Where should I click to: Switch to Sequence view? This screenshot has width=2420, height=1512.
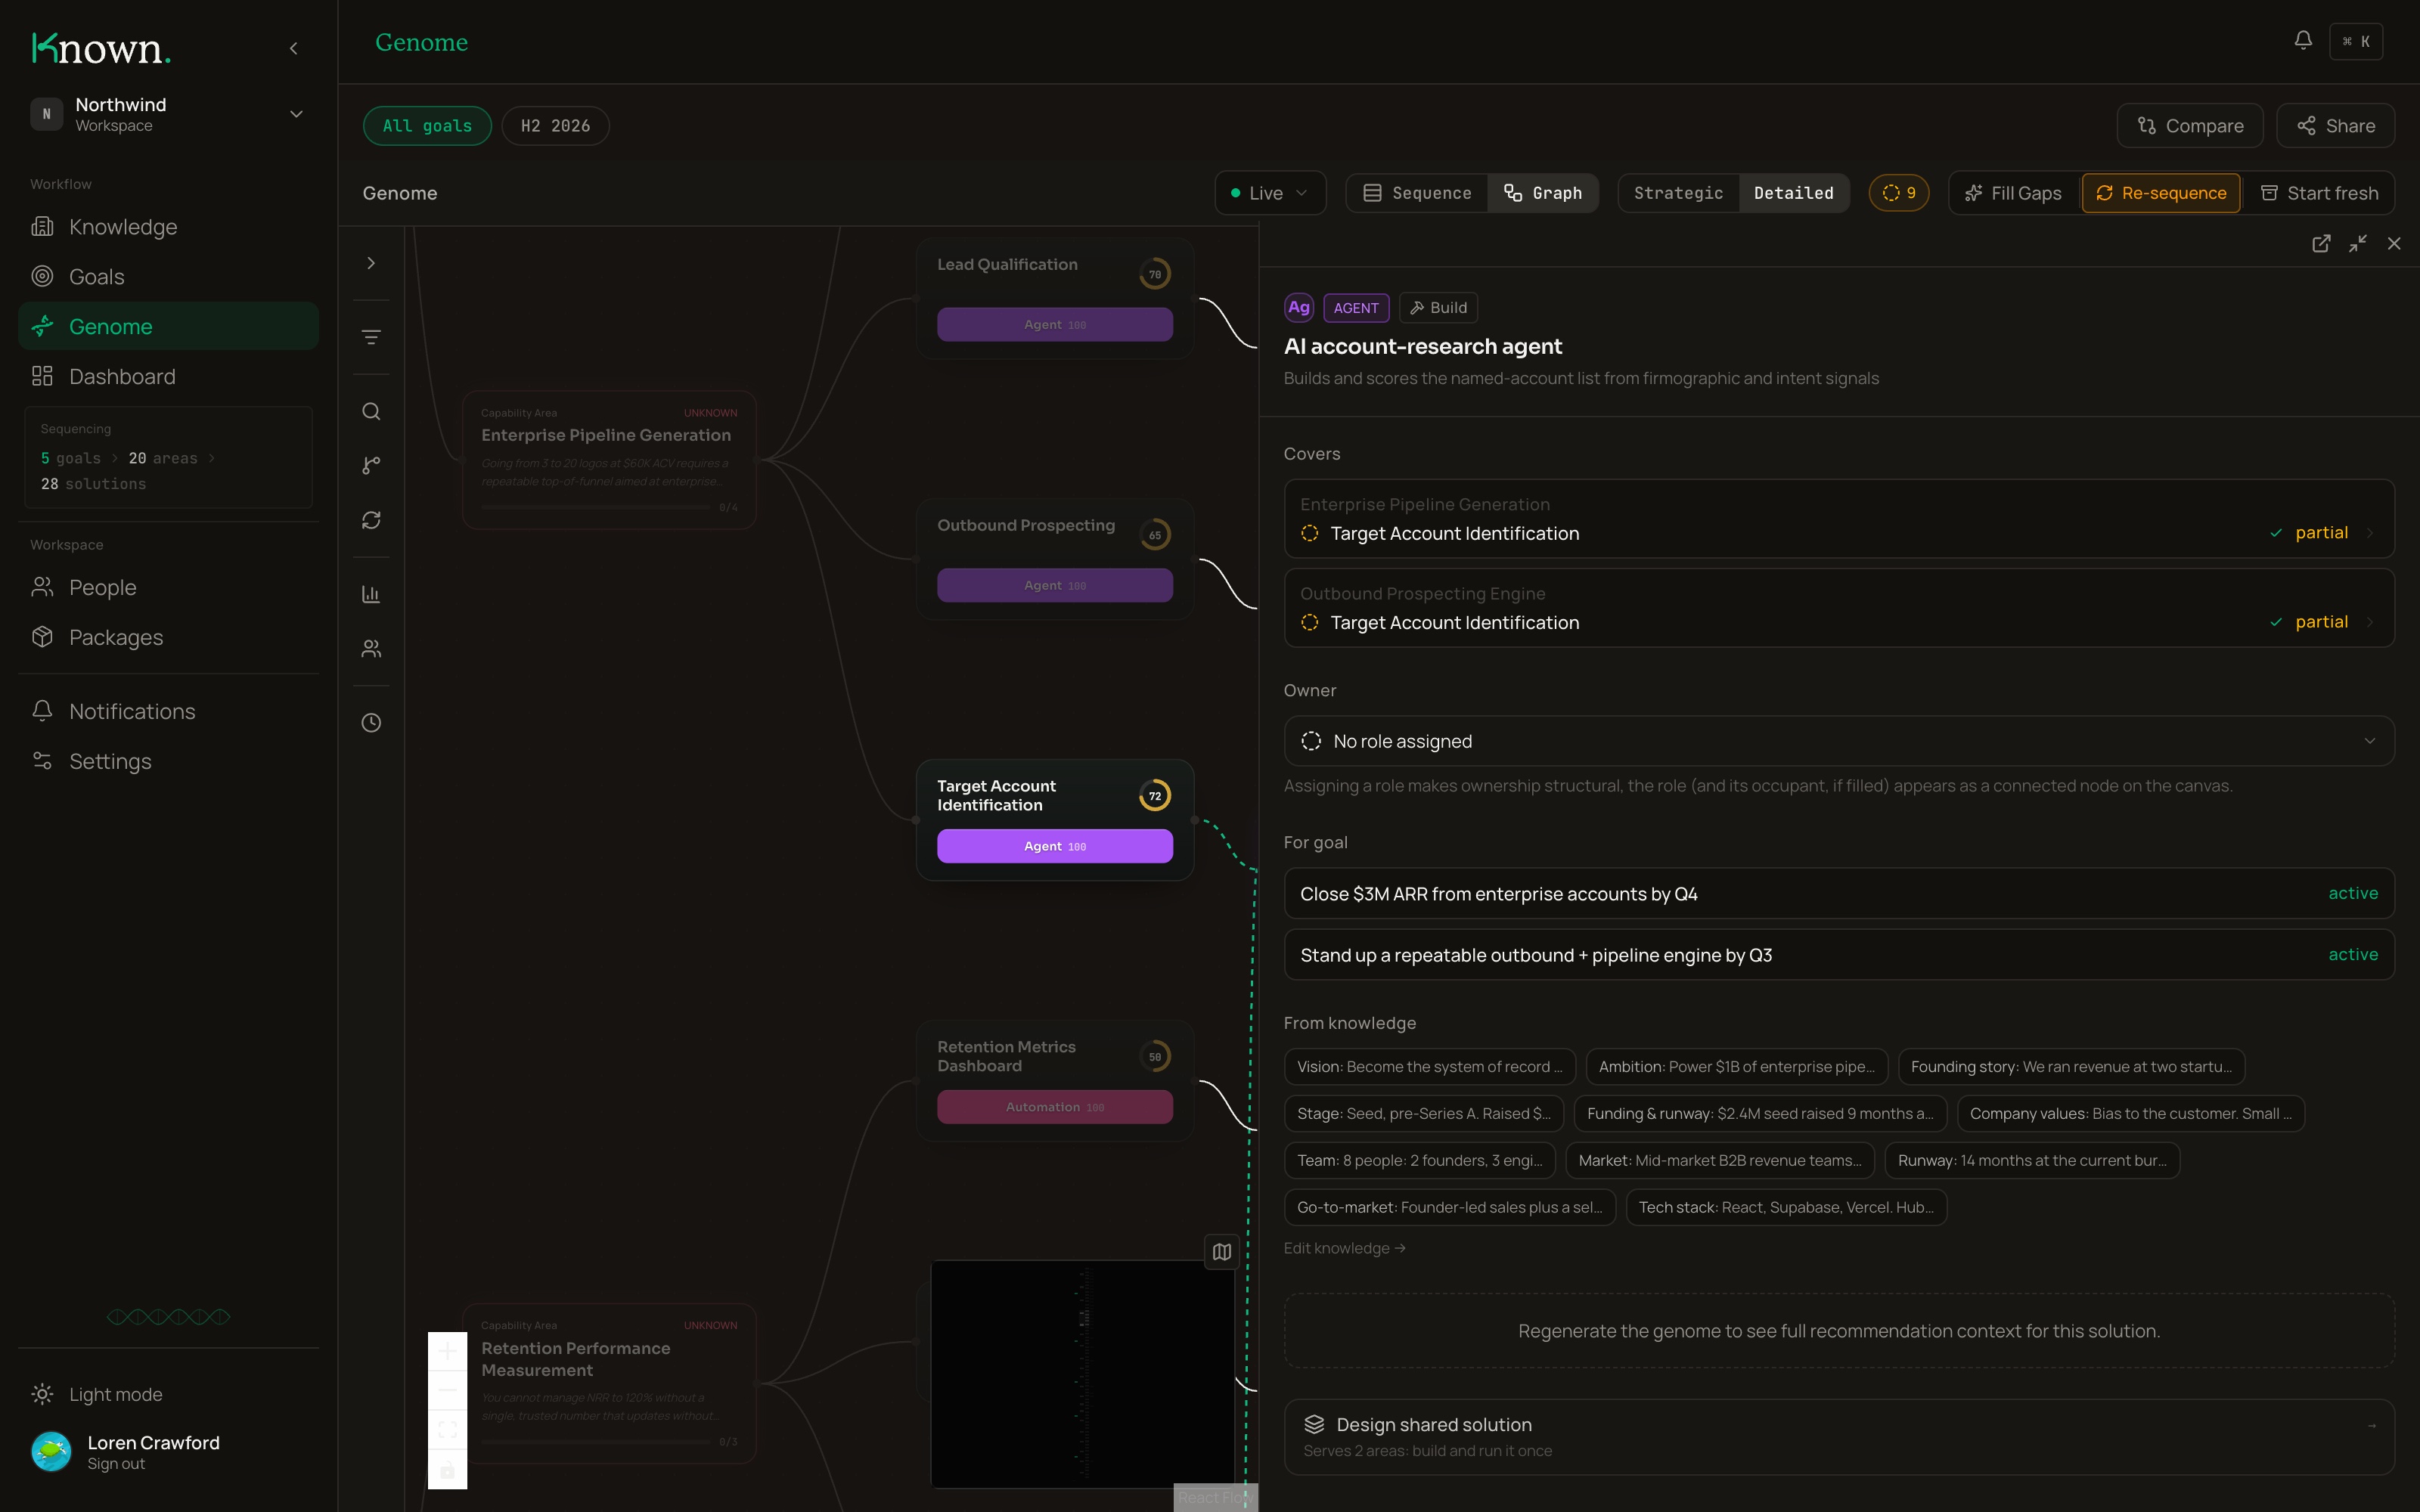coord(1417,193)
